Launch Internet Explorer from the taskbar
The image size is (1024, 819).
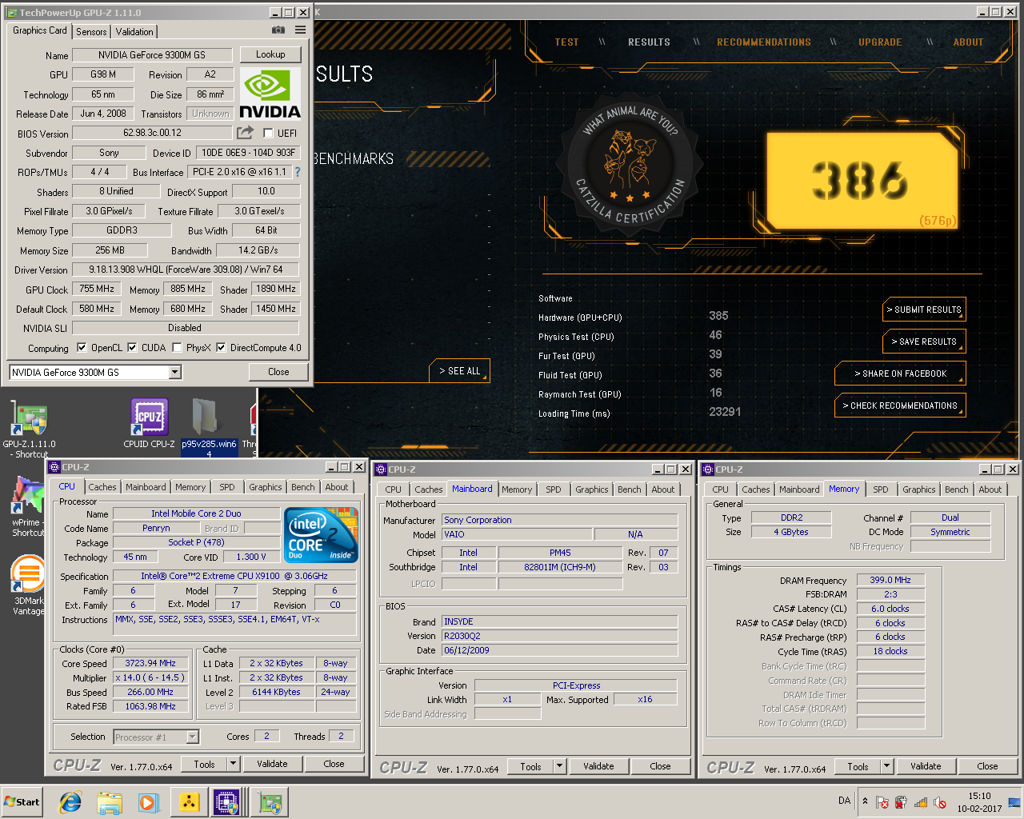[70, 802]
